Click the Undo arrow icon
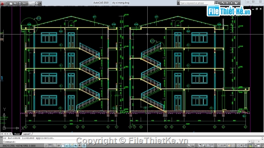Image resolution: width=264 pixels, height=148 pixels. click(x=24, y=3)
